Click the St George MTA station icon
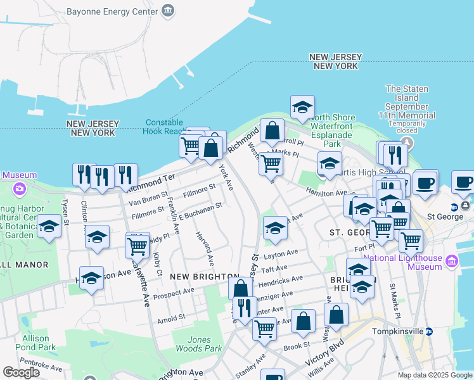Screen dimensions: 474x380 454,207
